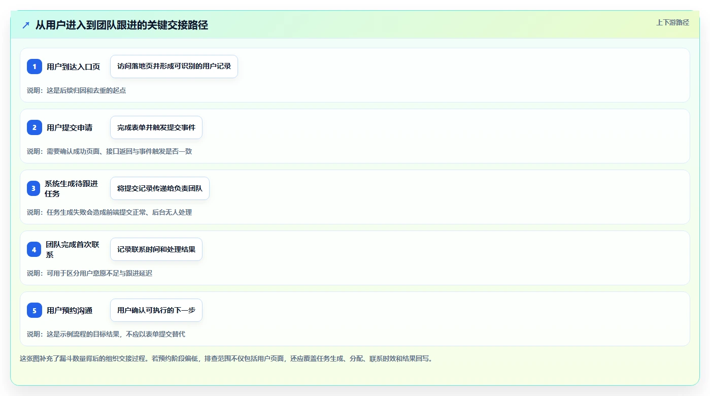The width and height of the screenshot is (710, 396).
Task: Click the step label 系统生成待跟进任务
Action: tap(71, 188)
